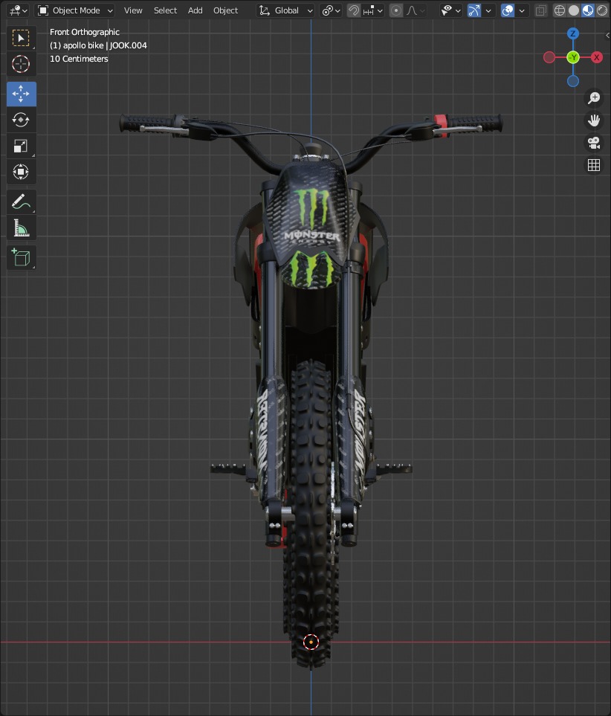Viewport: 611px width, 716px height.
Task: Open the gizmo options dropdown arrow
Action: click(x=488, y=10)
